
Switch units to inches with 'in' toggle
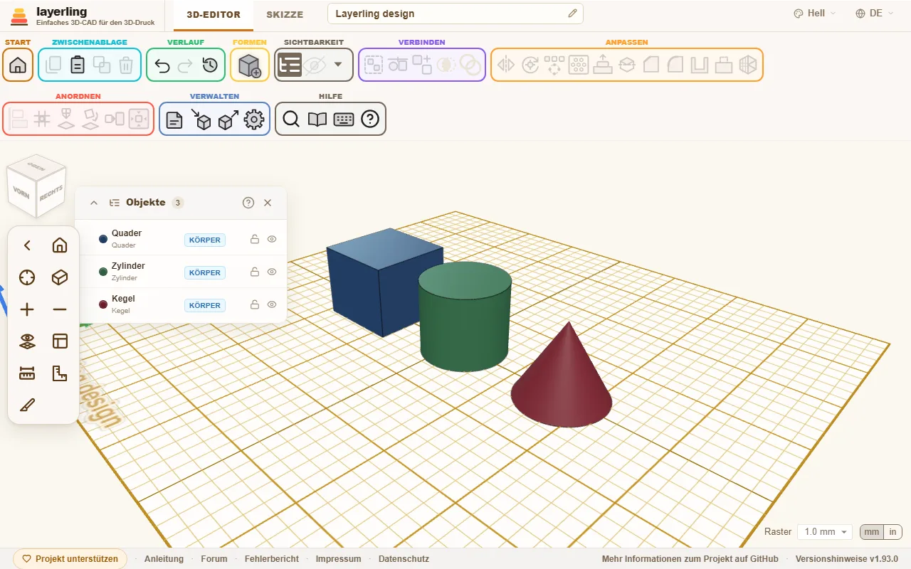pyautogui.click(x=892, y=532)
